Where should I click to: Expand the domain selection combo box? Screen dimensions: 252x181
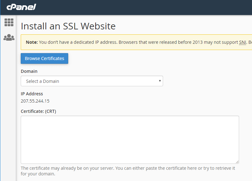(92, 81)
